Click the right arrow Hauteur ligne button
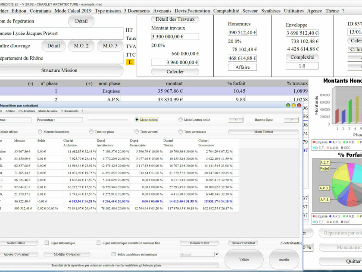This screenshot has width=362, height=272. [291, 120]
